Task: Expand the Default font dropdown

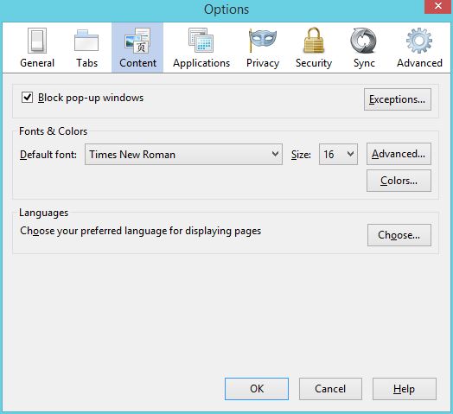Action: 183,154
